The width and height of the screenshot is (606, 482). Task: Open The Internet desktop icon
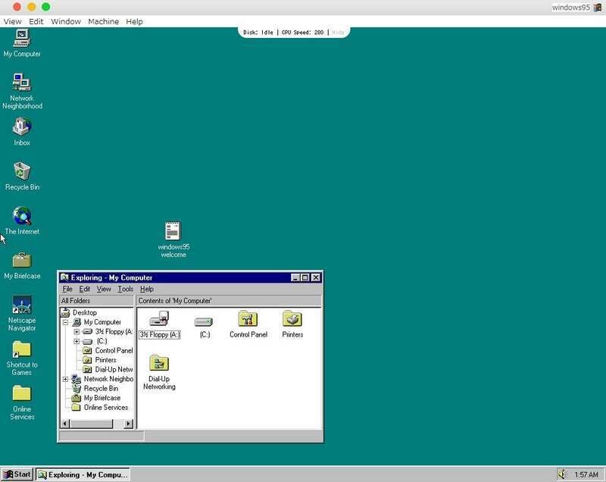pos(22,217)
